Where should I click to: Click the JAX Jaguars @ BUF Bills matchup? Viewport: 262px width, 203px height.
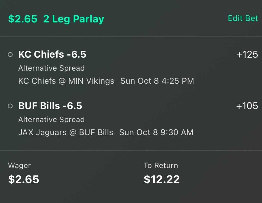click(x=65, y=132)
